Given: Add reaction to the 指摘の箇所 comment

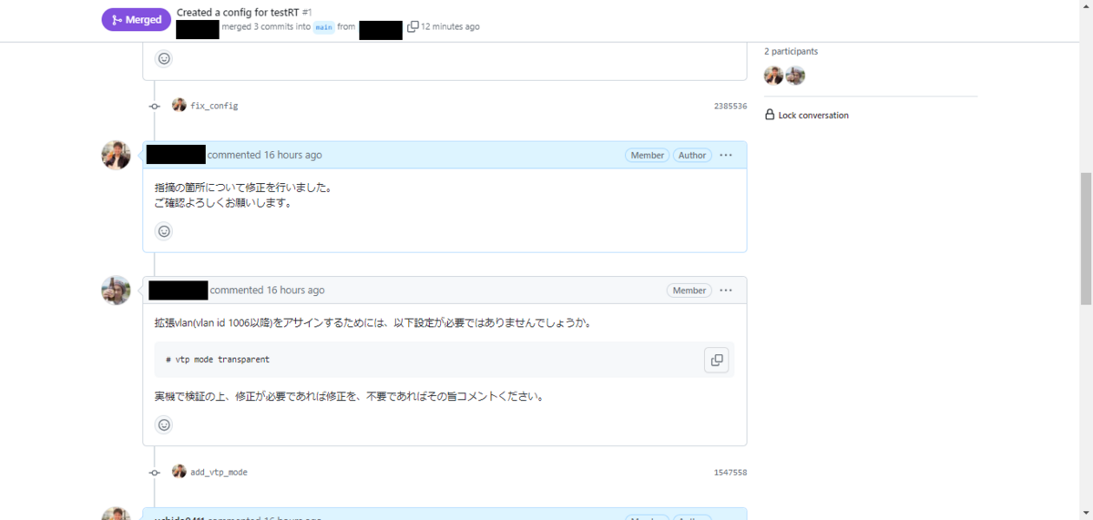Looking at the screenshot, I should (164, 231).
